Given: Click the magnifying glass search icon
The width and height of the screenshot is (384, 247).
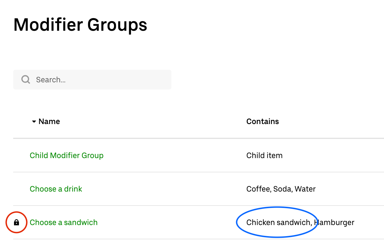Looking at the screenshot, I should click(x=26, y=80).
